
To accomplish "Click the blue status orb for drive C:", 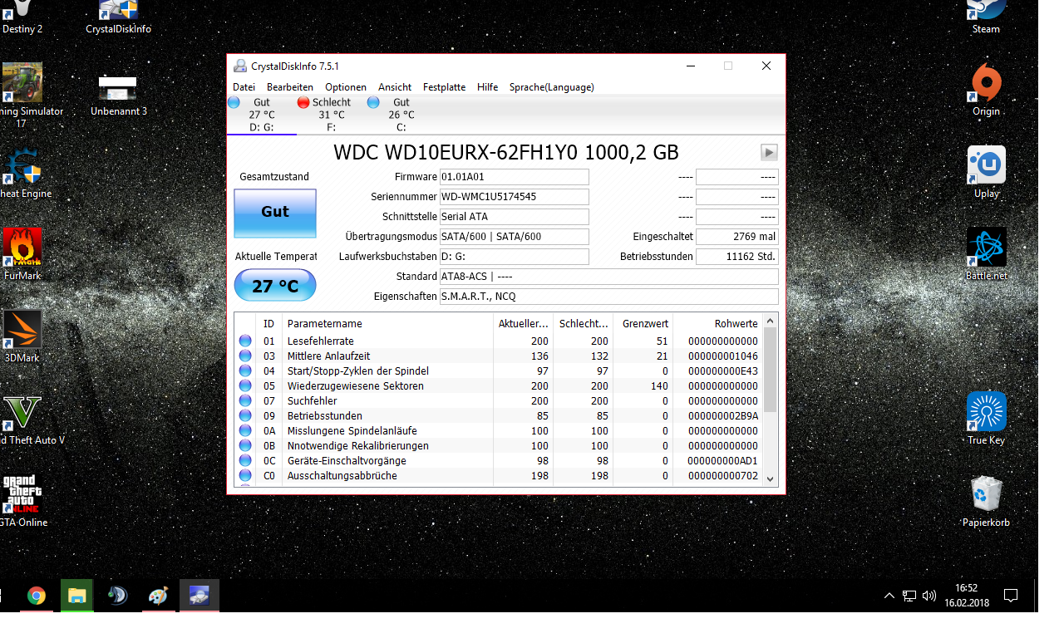I will pos(373,102).
